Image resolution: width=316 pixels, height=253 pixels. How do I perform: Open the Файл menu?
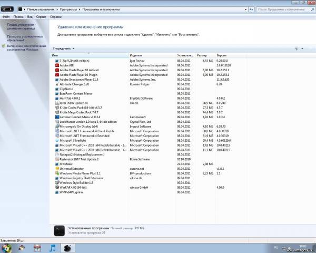[x=6, y=17]
